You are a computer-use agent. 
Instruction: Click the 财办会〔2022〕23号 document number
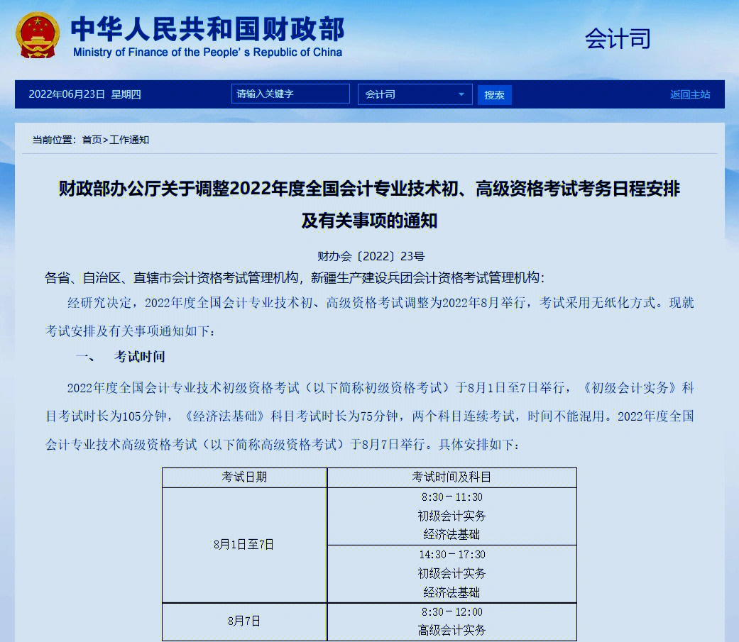(x=369, y=256)
